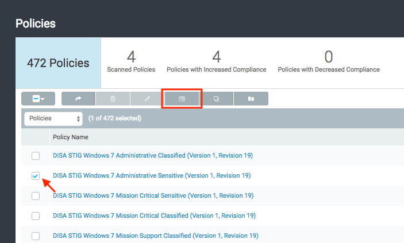Switch to the Scanned Policies tab
Image resolution: width=404 pixels, height=243 pixels.
tap(131, 62)
